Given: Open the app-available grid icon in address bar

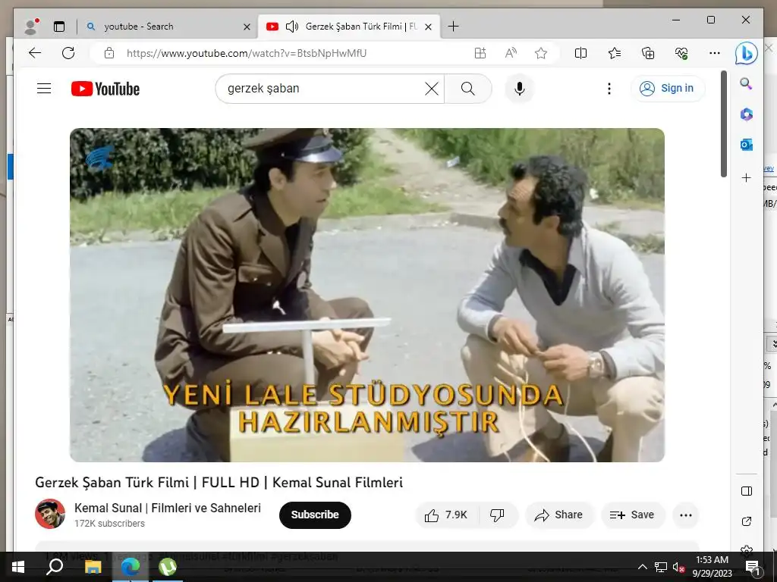Looking at the screenshot, I should click(480, 53).
